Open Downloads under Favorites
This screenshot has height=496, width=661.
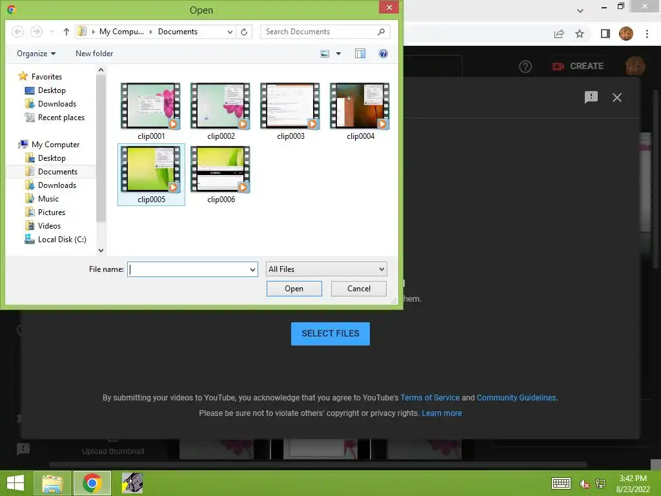point(50,104)
